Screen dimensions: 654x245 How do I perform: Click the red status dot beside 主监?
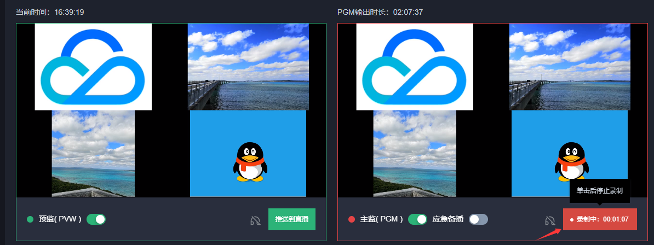352,219
